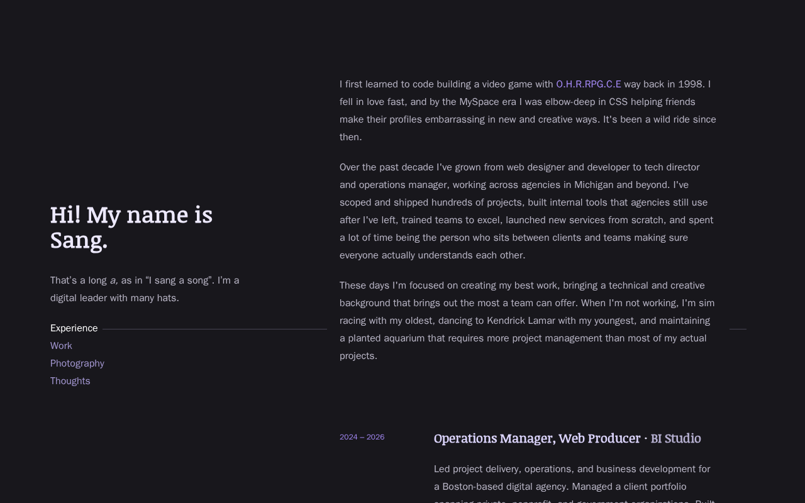Click the italic letter 'a' in the tagline
Viewport: 805px width, 503px height.
[113, 280]
